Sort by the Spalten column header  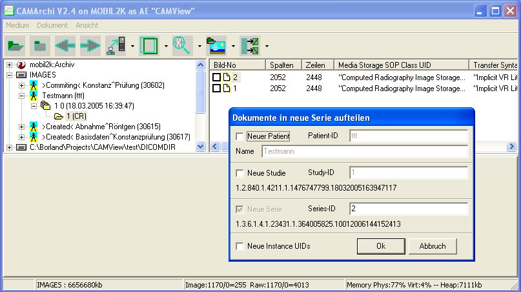[x=283, y=65]
